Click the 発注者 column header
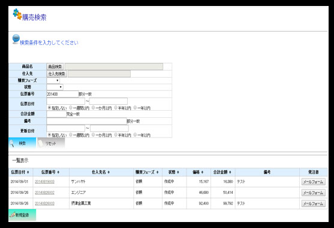334x228 pixels. pyautogui.click(x=314, y=172)
